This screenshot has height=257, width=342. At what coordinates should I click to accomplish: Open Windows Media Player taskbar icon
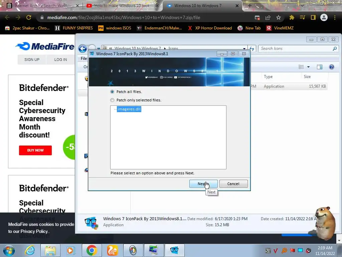click(x=70, y=250)
